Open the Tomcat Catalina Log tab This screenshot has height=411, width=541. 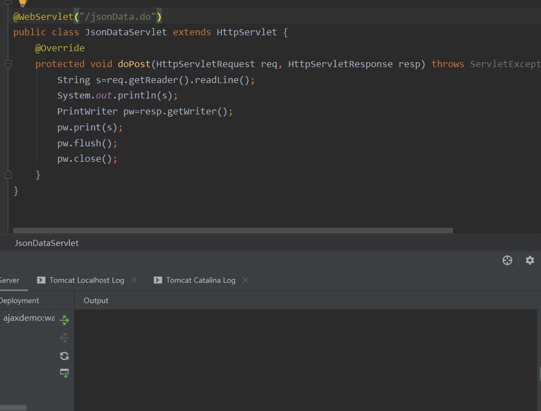coord(200,280)
